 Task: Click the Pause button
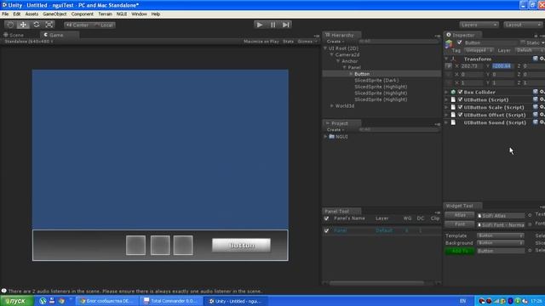tap(272, 25)
